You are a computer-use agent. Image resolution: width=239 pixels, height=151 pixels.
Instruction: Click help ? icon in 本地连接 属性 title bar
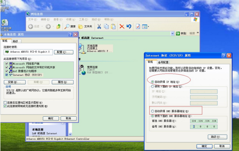pos(70,35)
